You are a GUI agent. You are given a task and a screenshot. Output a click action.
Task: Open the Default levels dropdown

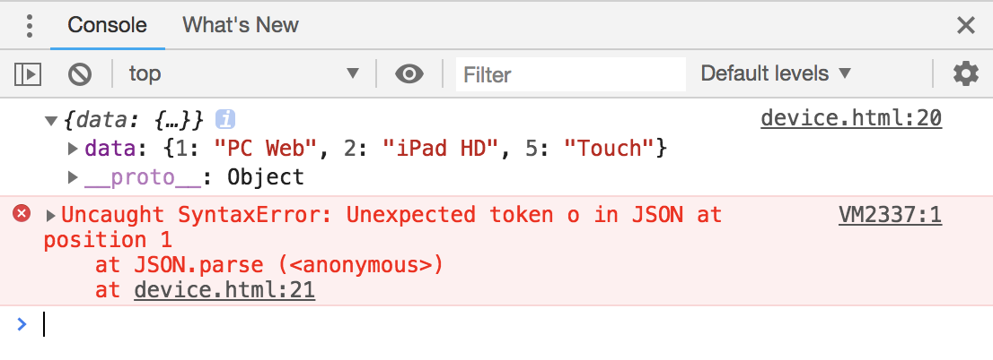776,74
